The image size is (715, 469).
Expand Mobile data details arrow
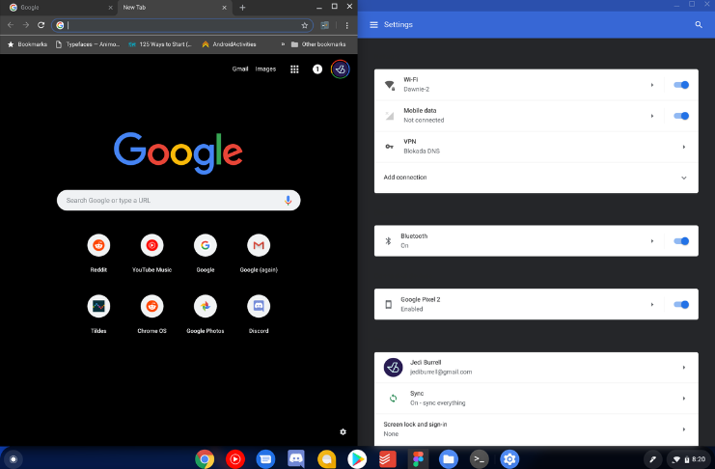pyautogui.click(x=652, y=116)
